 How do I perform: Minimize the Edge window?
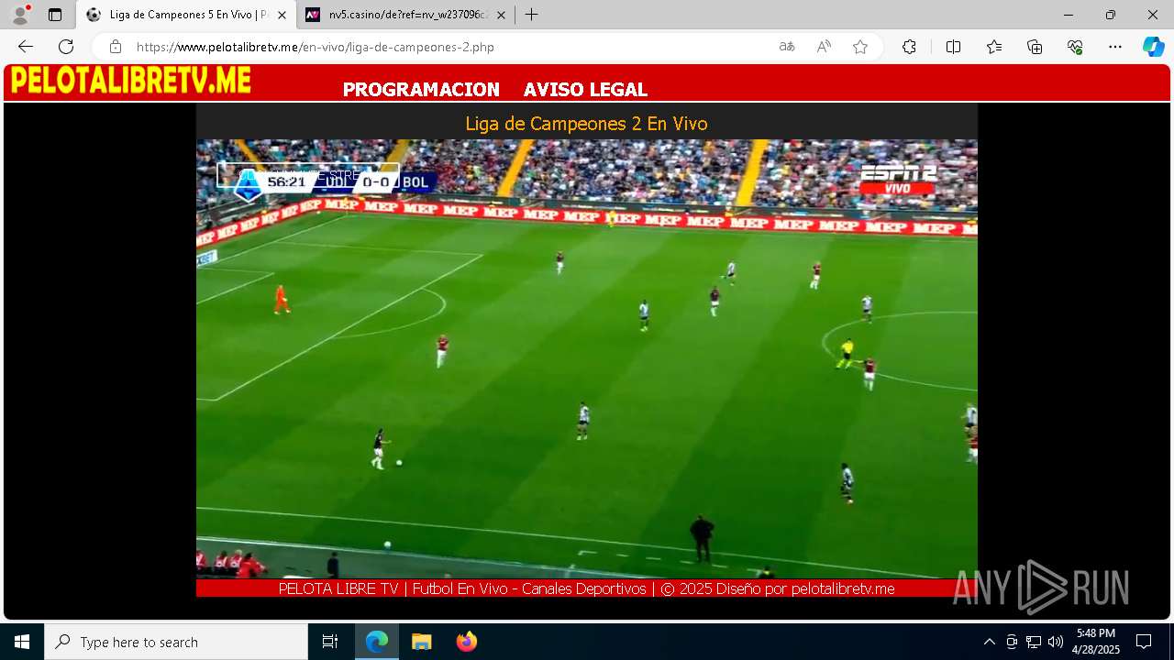click(1069, 15)
